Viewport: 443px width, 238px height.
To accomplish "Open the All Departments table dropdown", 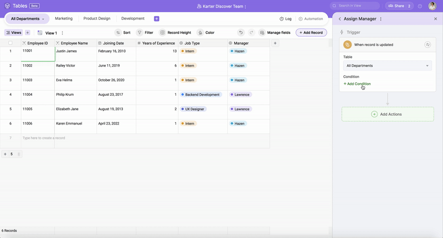I will pyautogui.click(x=387, y=66).
